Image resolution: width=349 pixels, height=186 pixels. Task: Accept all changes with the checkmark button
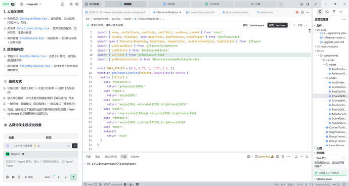point(75,146)
